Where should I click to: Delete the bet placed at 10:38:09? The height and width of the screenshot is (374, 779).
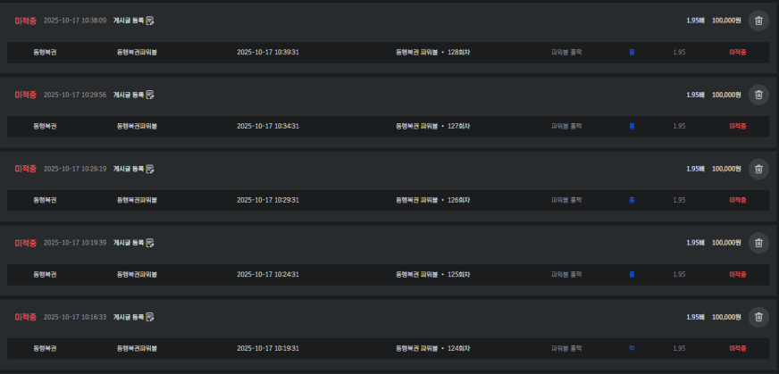pos(758,21)
